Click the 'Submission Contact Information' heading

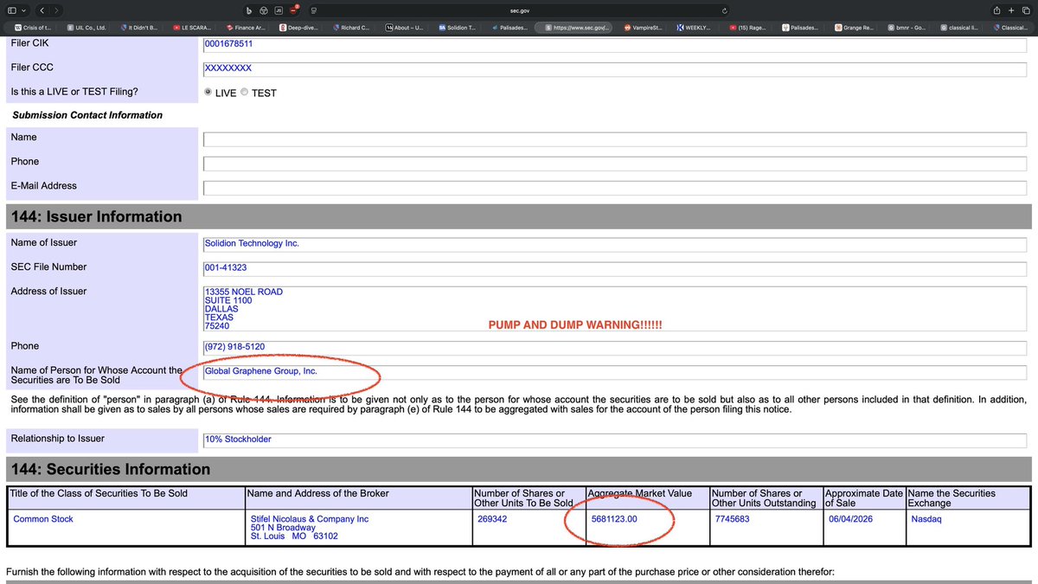click(87, 115)
